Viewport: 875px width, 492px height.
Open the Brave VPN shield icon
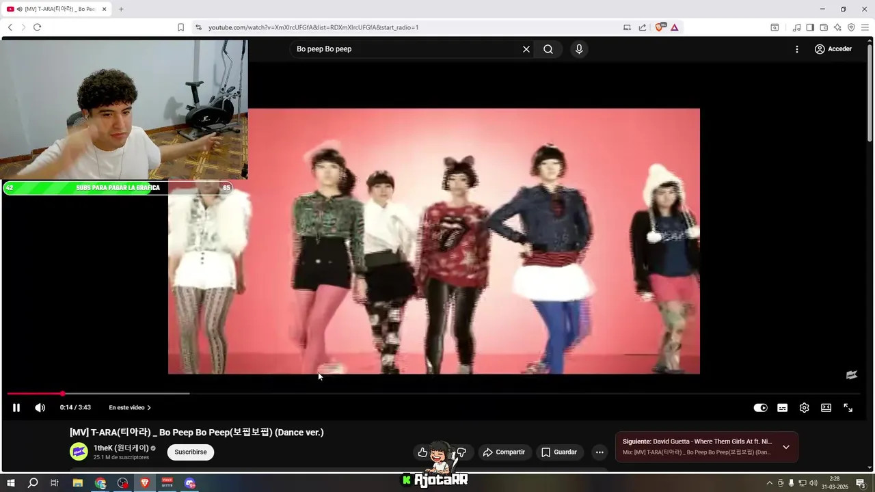pyautogui.click(x=851, y=27)
